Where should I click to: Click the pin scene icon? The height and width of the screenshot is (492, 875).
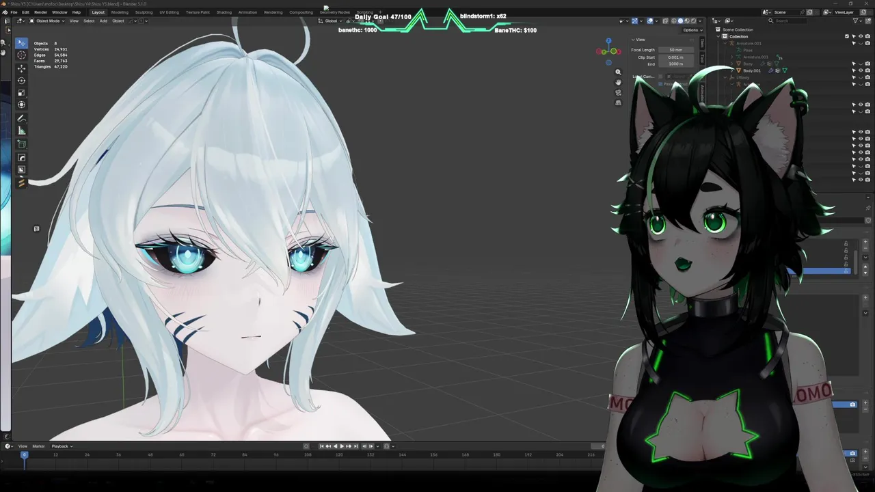click(x=802, y=12)
